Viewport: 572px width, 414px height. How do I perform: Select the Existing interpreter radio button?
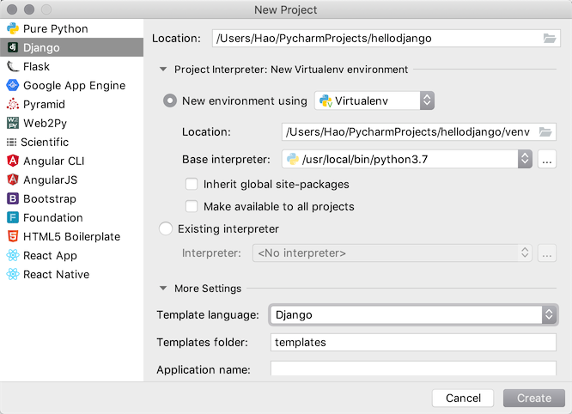[167, 229]
